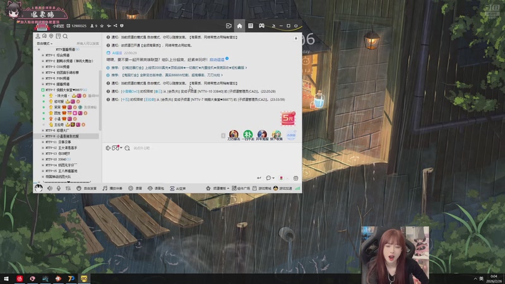Open the bulletin note icon above the channel list

pos(58,36)
